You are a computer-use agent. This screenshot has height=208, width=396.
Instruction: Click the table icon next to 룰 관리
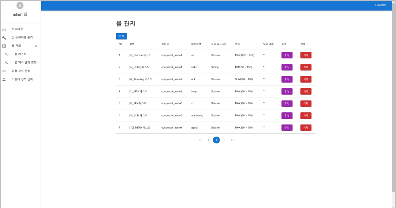(x=4, y=46)
